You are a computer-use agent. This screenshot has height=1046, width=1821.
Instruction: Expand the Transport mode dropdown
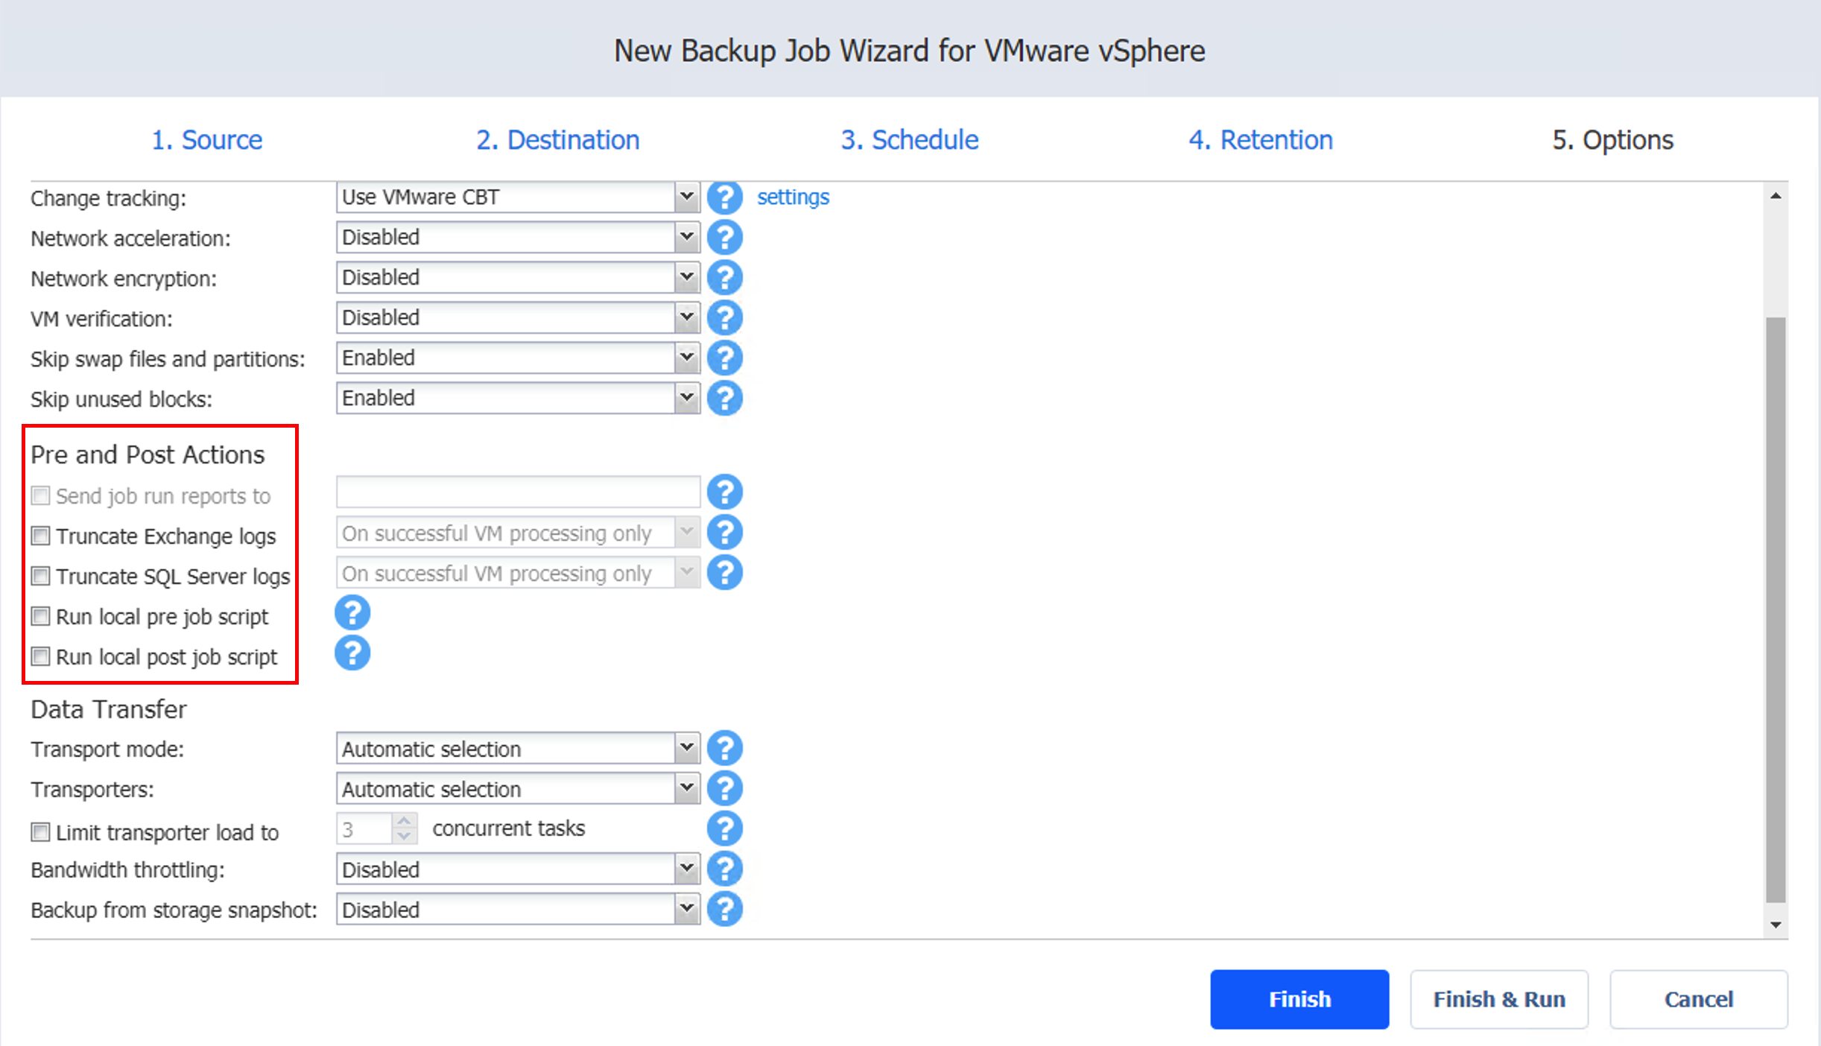(x=518, y=748)
